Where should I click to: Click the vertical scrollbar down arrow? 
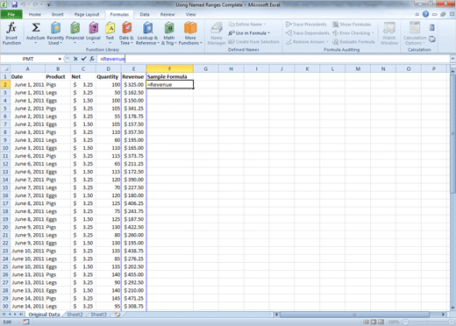[x=452, y=308]
